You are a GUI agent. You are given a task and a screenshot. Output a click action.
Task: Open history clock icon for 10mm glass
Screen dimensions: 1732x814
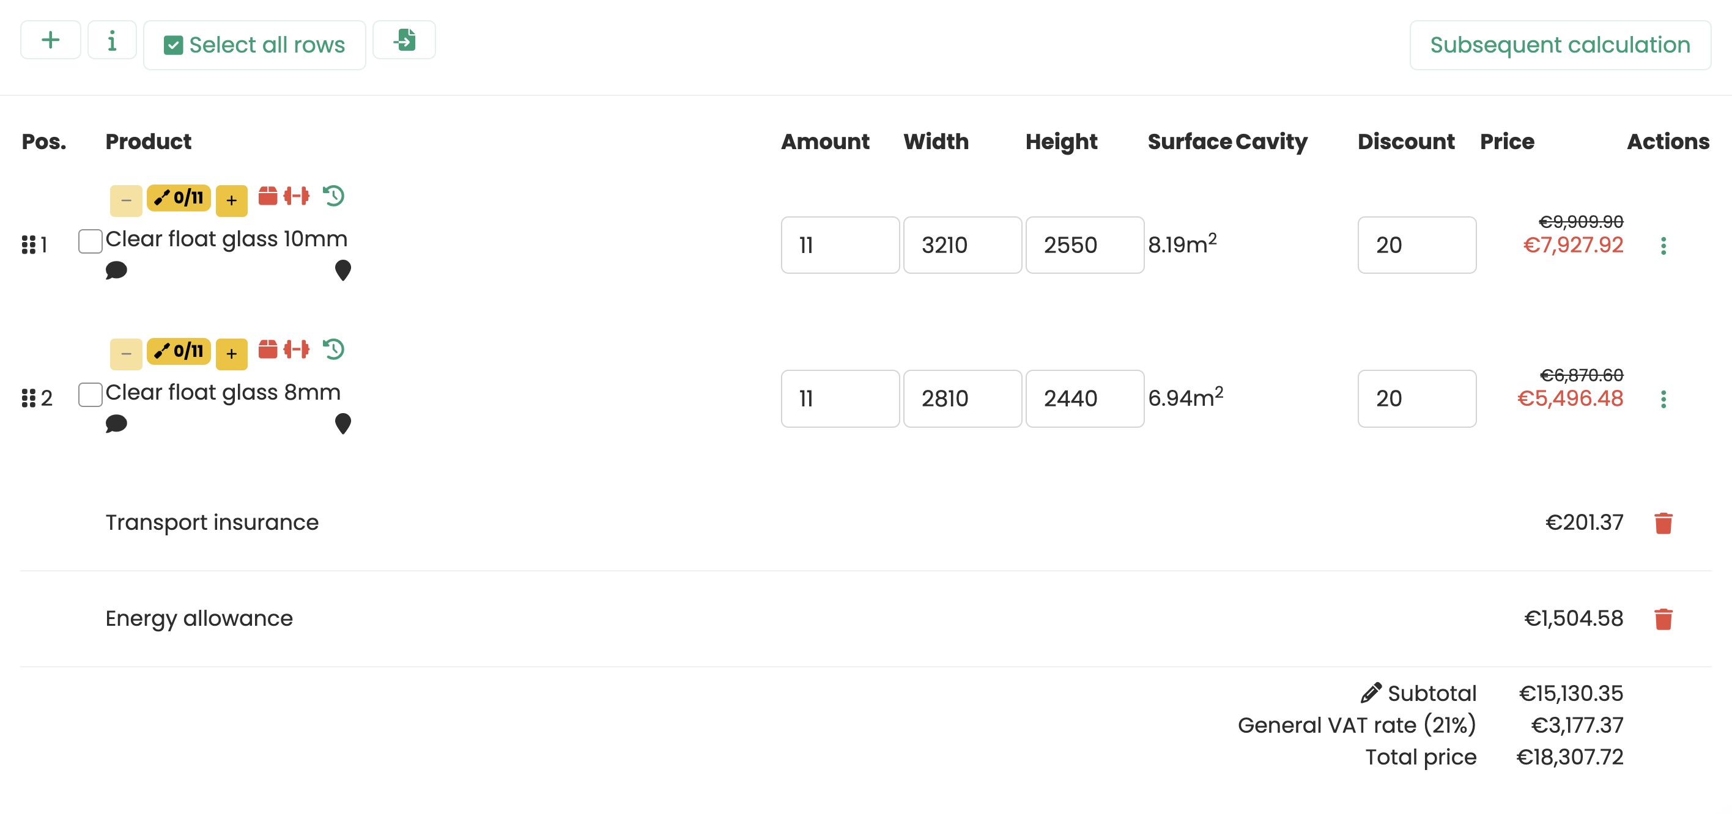(x=333, y=196)
